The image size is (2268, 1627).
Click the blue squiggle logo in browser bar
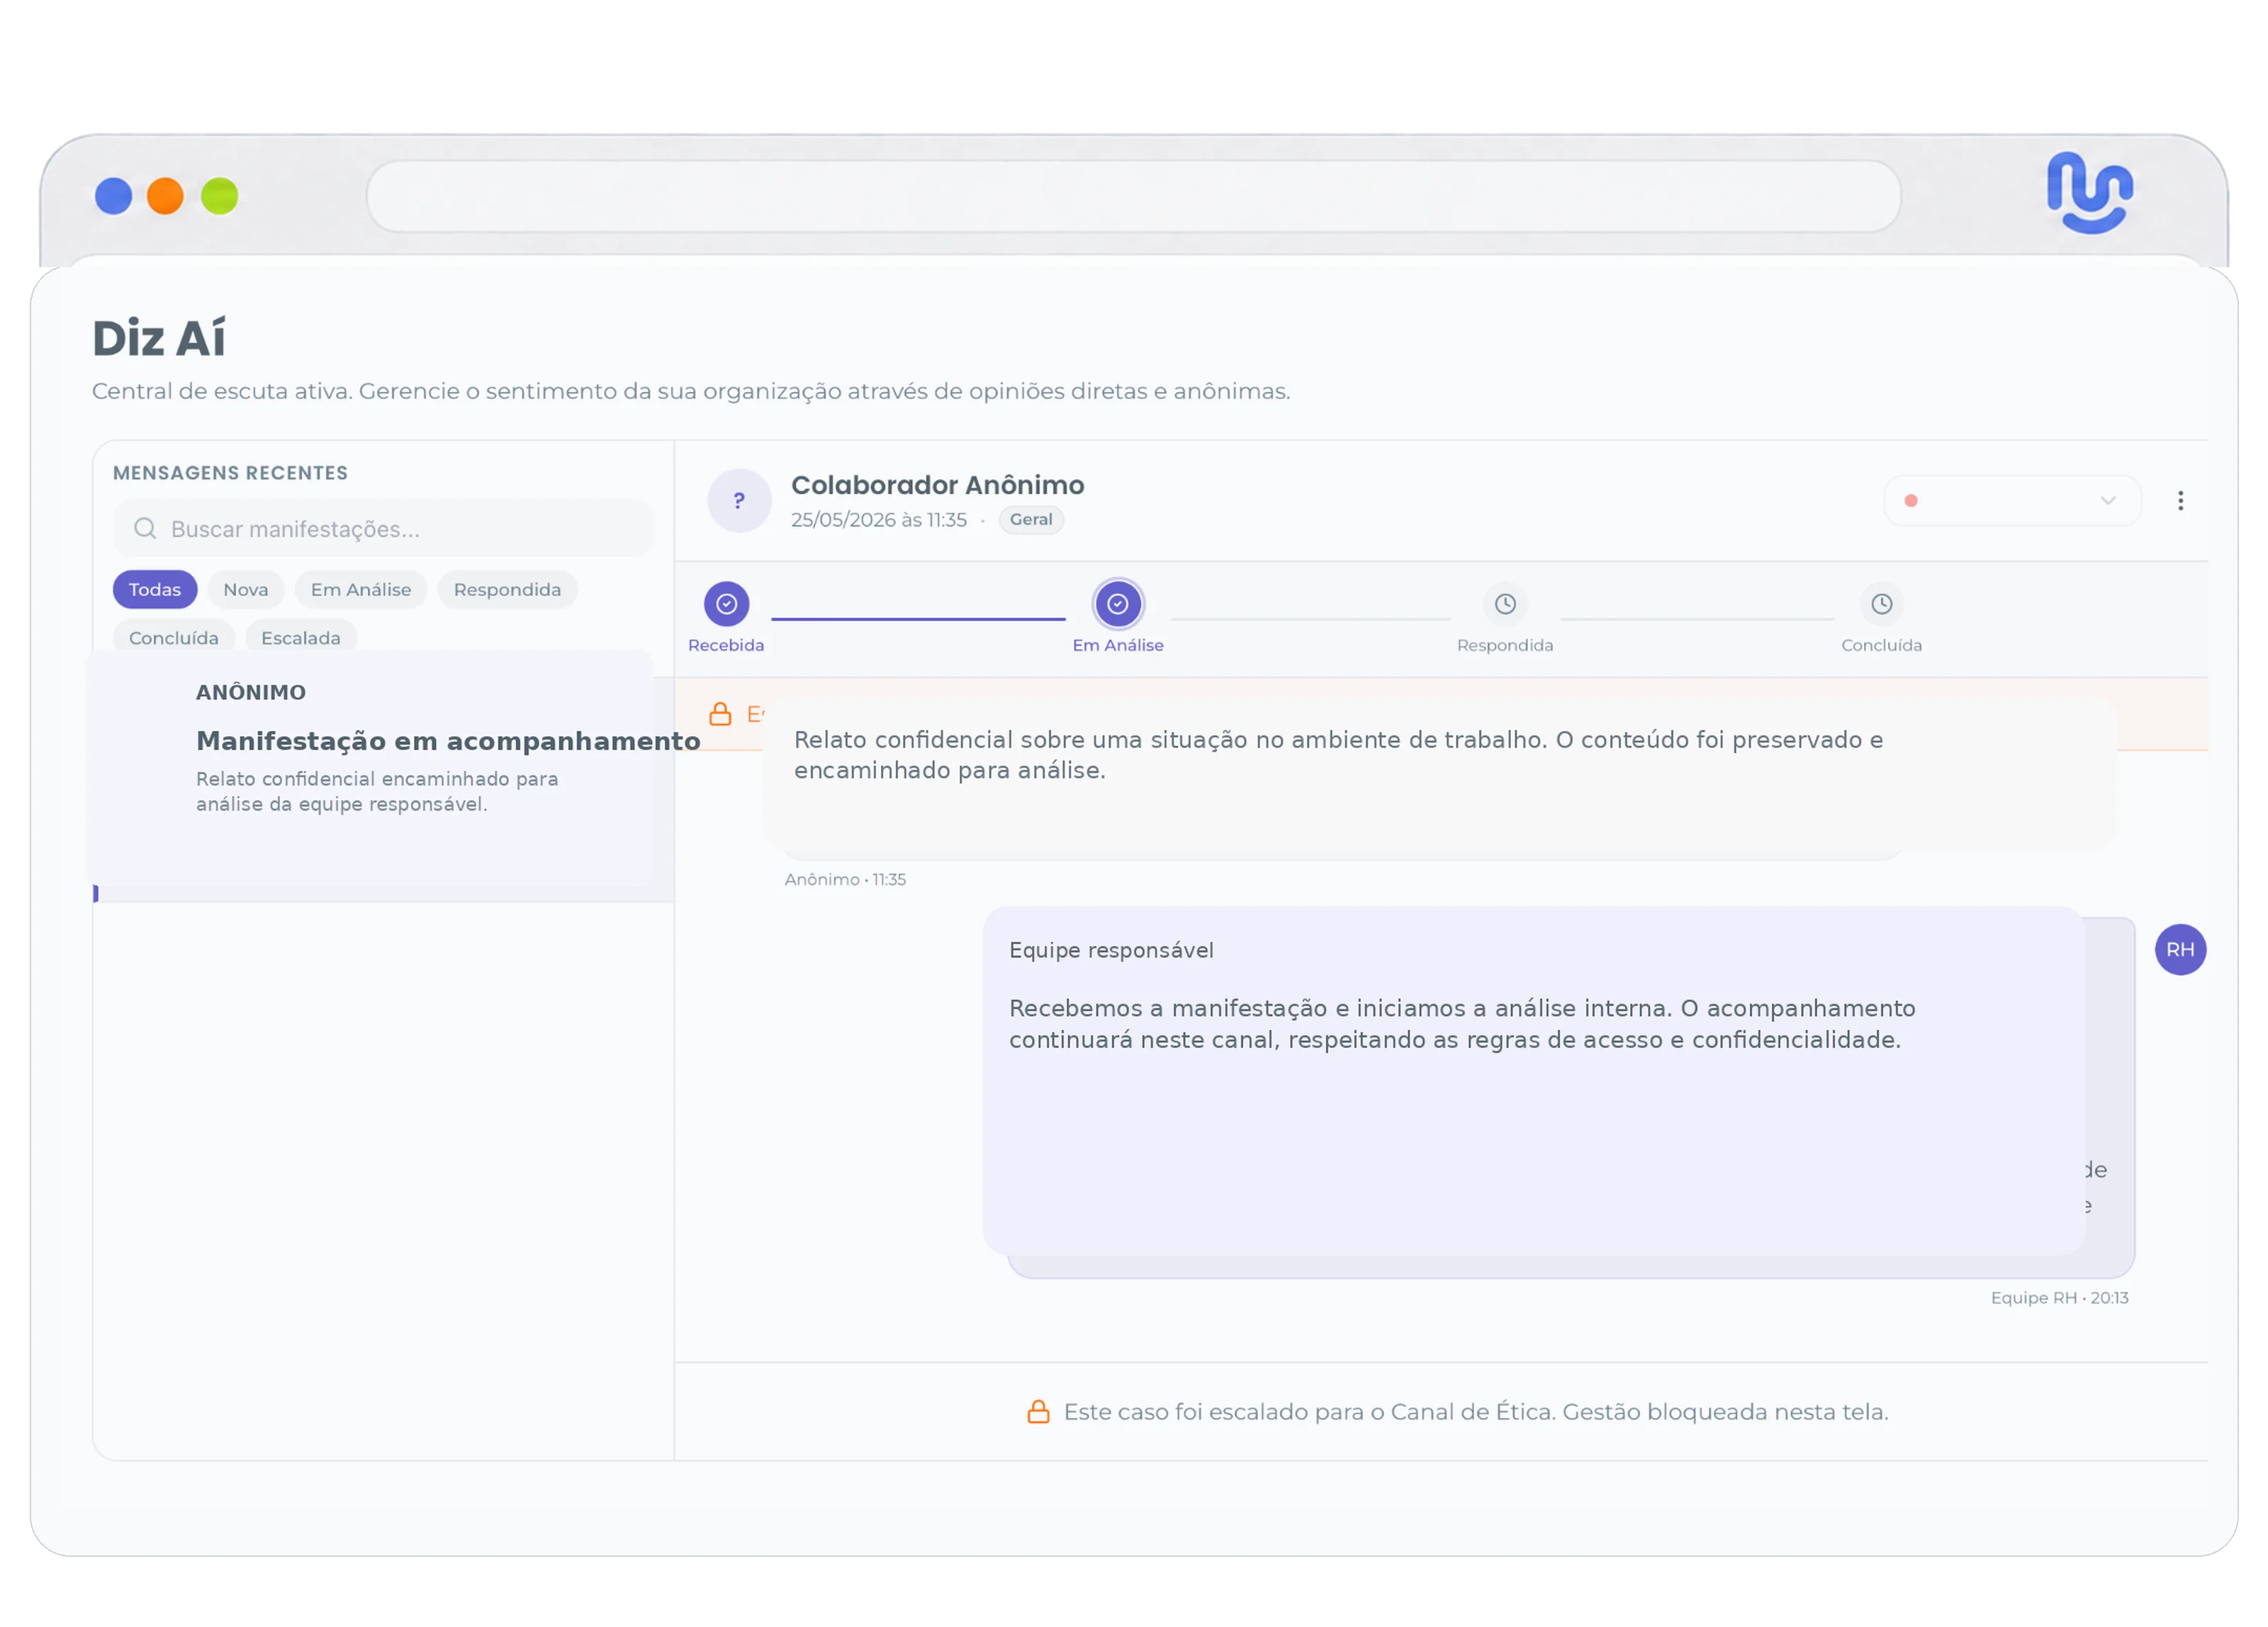click(2090, 193)
